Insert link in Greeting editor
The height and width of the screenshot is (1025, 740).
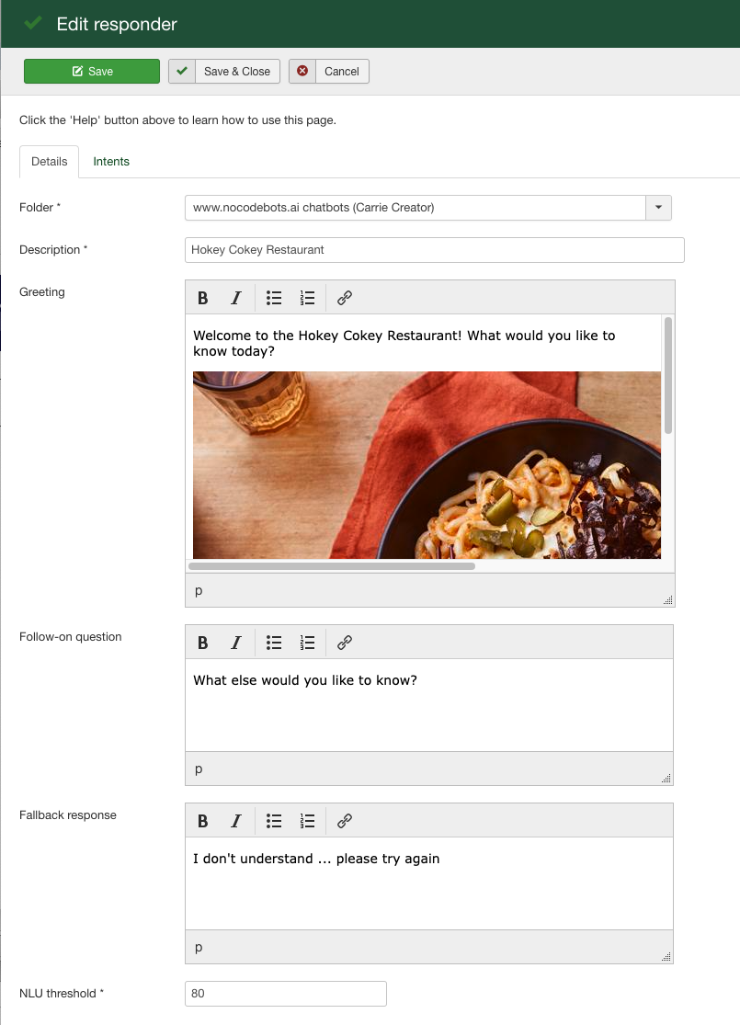345,298
